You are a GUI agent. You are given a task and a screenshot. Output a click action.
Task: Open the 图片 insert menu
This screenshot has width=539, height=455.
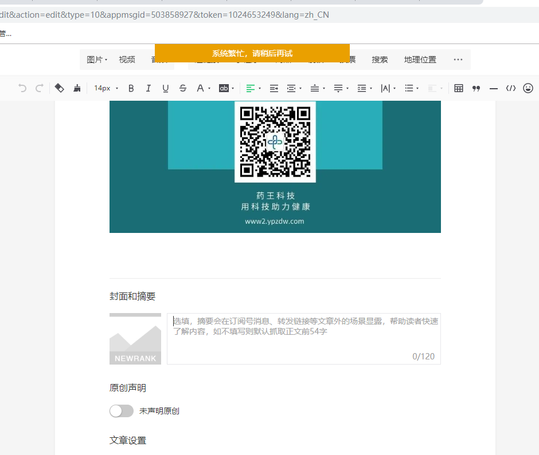[97, 60]
